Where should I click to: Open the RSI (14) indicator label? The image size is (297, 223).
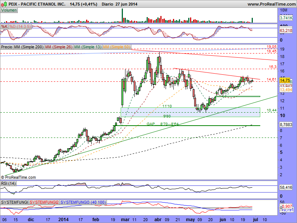point(8,183)
